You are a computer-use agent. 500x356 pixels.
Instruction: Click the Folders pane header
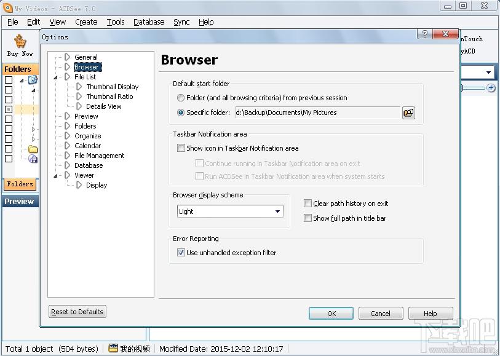pyautogui.click(x=20, y=69)
